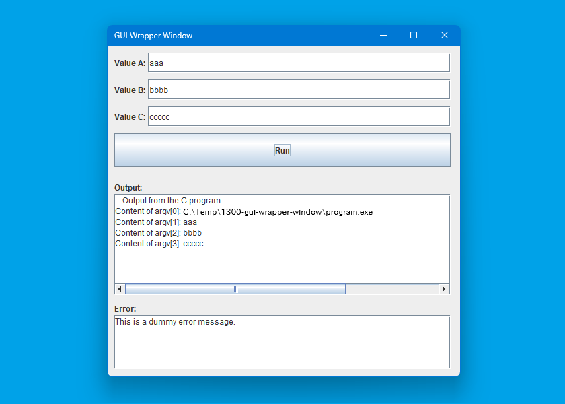Place cursor on the argv[1] aaa output line
The width and height of the screenshot is (565, 404).
156,222
